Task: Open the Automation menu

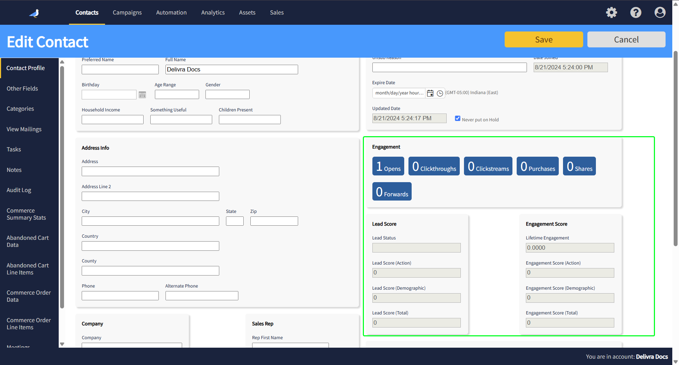Action: pos(172,12)
